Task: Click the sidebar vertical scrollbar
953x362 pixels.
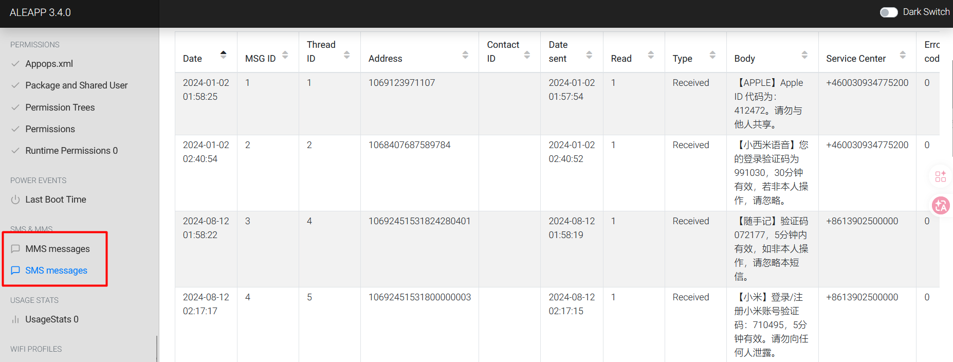Action: 157,349
